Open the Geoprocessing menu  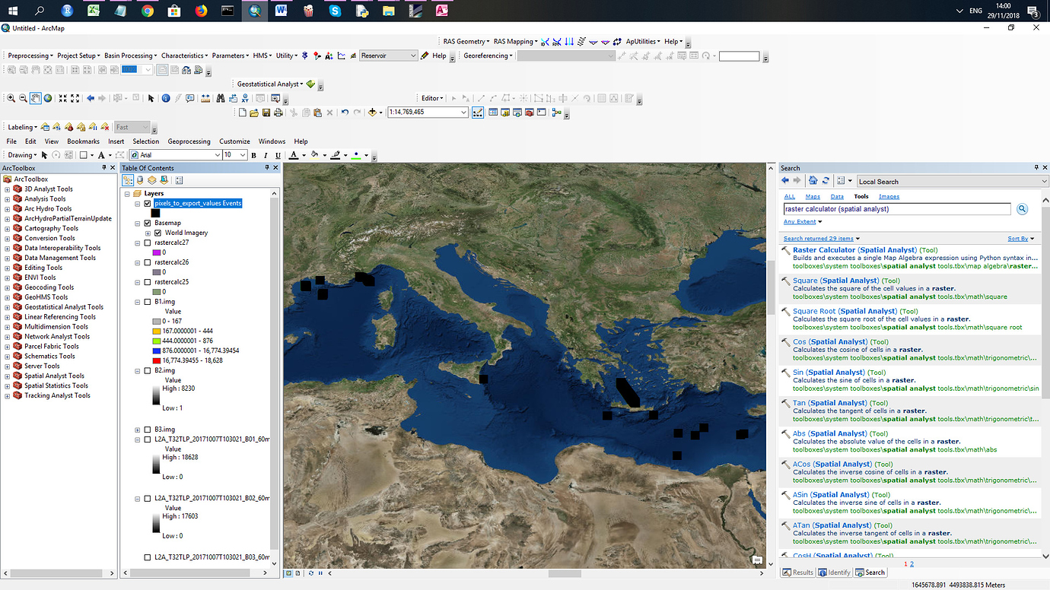188,141
